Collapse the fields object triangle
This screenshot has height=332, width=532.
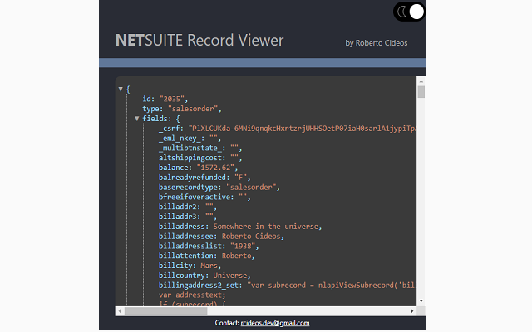tap(136, 119)
